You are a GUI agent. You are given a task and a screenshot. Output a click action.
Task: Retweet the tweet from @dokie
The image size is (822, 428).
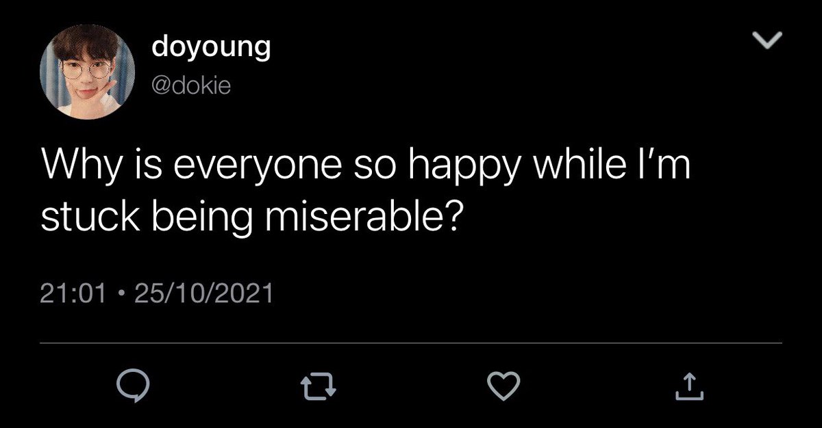[x=321, y=388]
